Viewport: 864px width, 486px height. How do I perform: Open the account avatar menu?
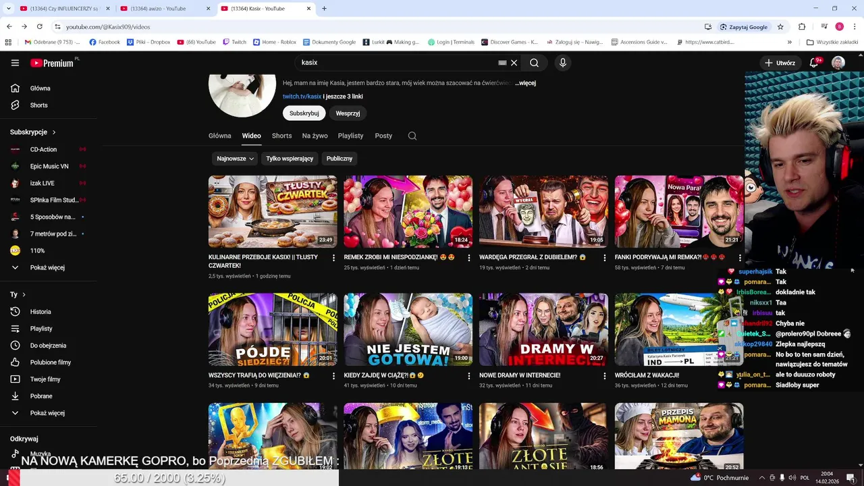(838, 63)
